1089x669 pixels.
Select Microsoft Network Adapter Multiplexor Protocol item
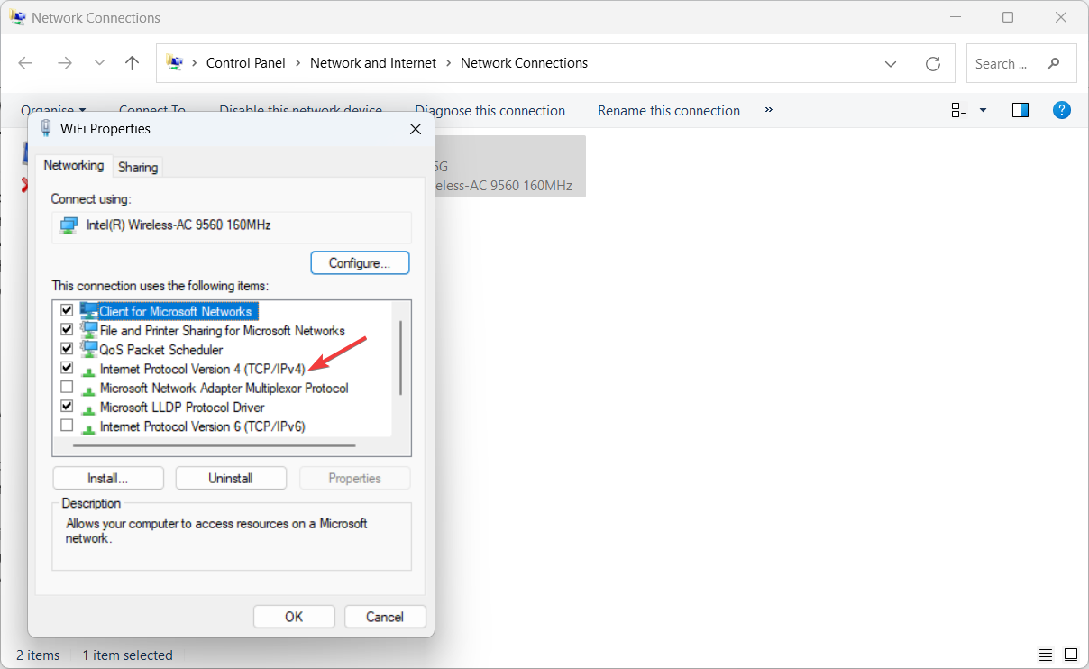pyautogui.click(x=224, y=389)
